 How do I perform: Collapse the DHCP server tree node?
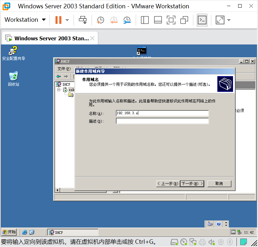tap(59, 90)
